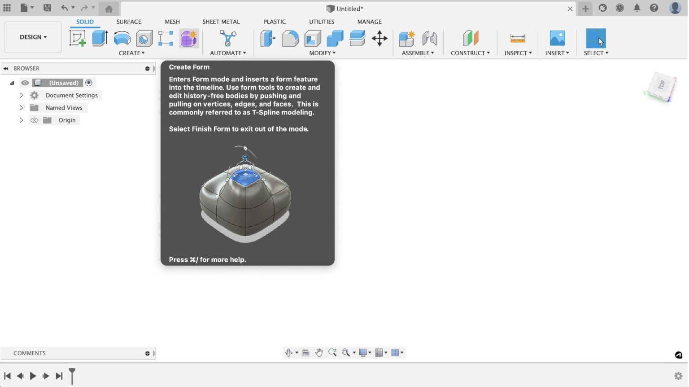Screen dimensions: 689x387
Task: Select the Measure tool under Inspect
Action: [517, 39]
